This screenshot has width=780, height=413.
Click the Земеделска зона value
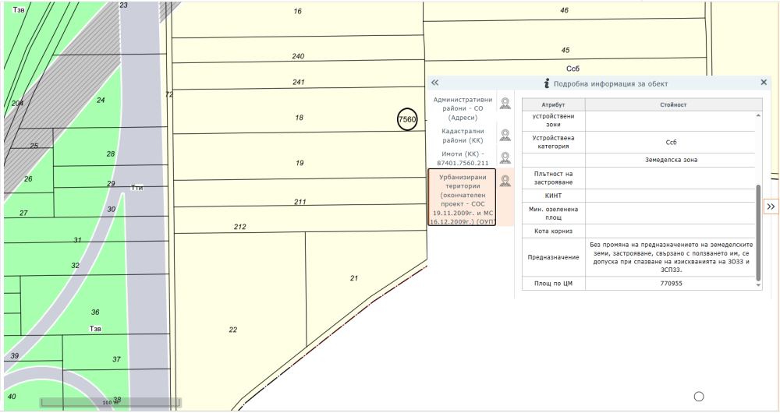pos(671,160)
